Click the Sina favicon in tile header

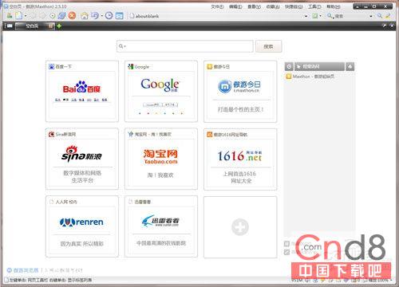(51, 134)
